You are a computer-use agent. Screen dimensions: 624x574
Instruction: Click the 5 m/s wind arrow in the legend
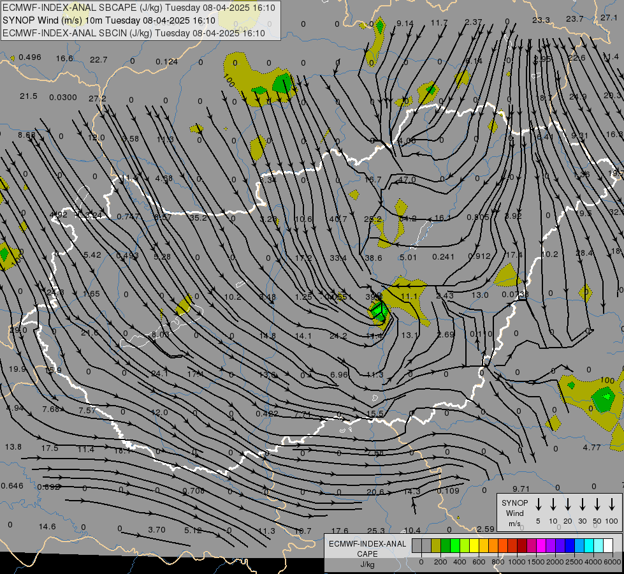(x=538, y=504)
